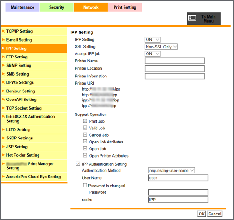Switch to the Maintenance tab
The height and width of the screenshot is (220, 234).
(23, 7)
